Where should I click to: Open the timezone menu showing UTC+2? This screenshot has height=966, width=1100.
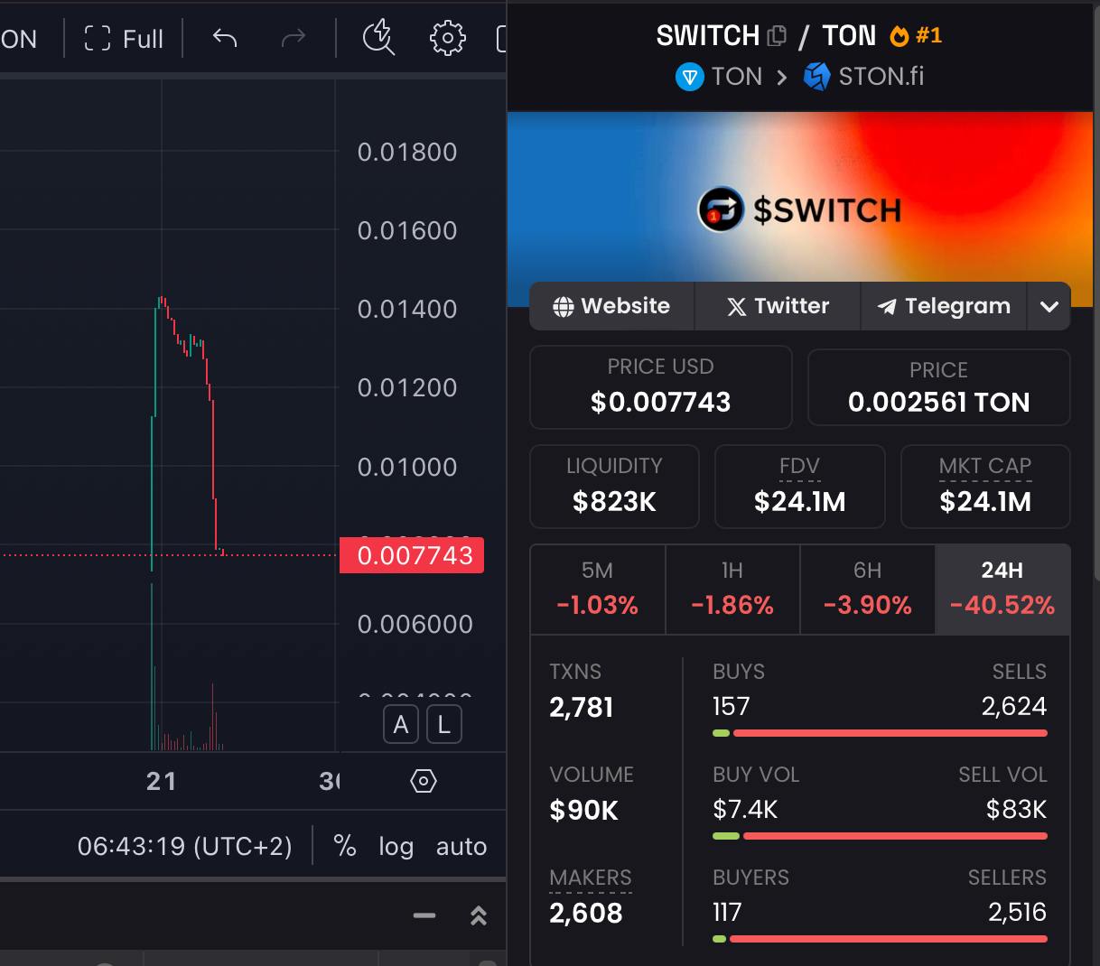[x=185, y=846]
